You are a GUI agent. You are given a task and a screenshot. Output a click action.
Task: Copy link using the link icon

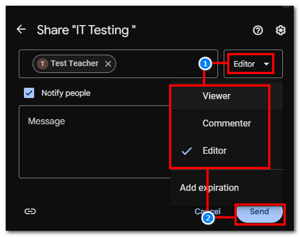[30, 211]
